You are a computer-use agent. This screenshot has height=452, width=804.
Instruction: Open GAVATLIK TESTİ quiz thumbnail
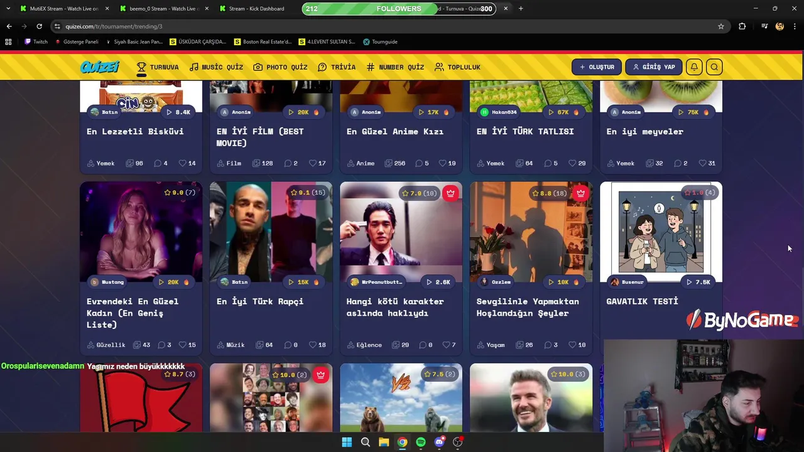(x=661, y=232)
